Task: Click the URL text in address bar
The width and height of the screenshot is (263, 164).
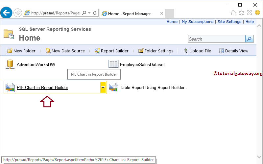Action: click(x=56, y=13)
